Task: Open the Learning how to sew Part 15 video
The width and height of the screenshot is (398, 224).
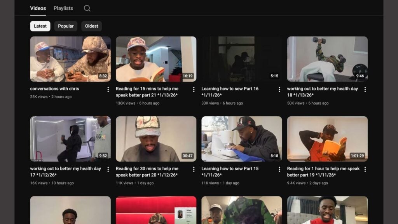Action: (241, 138)
